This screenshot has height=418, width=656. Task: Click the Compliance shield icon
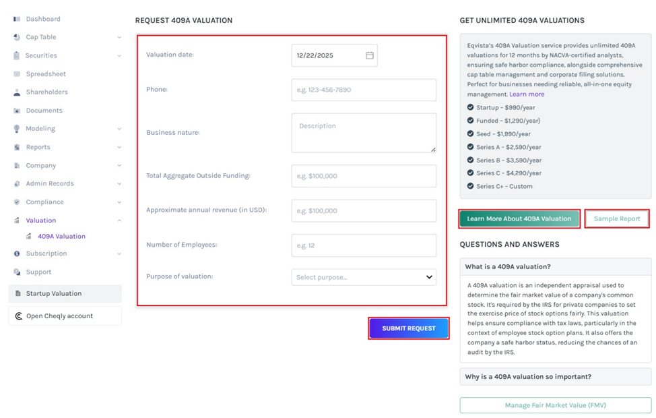(x=17, y=202)
